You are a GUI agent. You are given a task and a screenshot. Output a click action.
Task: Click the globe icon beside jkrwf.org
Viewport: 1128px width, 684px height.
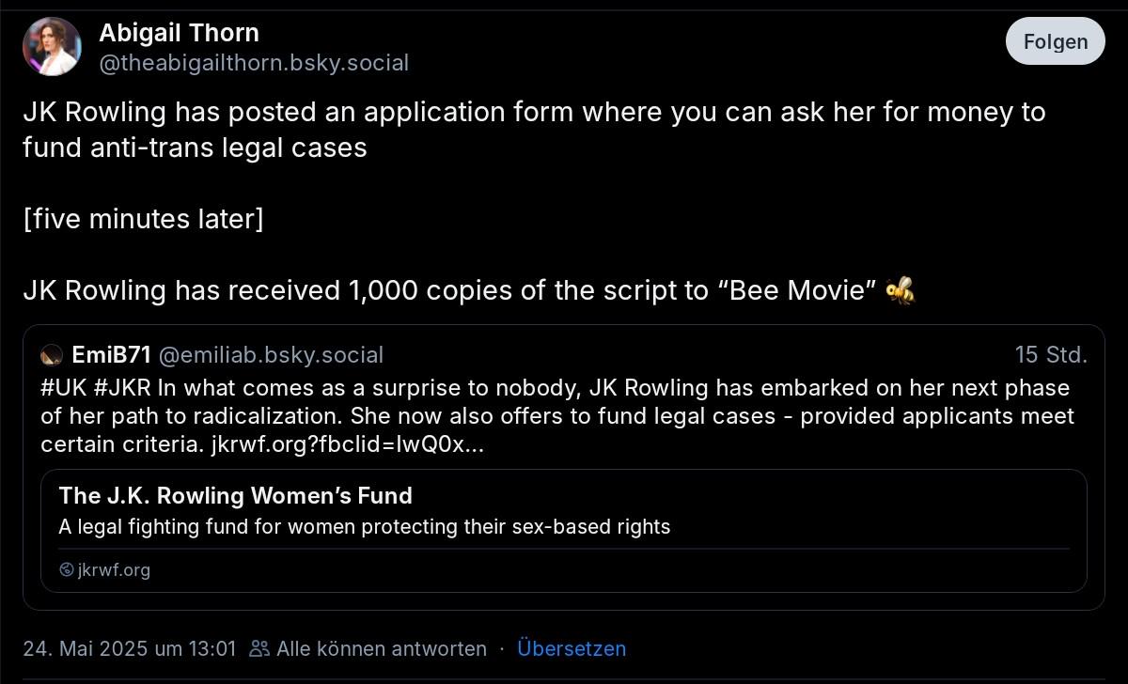pos(66,569)
